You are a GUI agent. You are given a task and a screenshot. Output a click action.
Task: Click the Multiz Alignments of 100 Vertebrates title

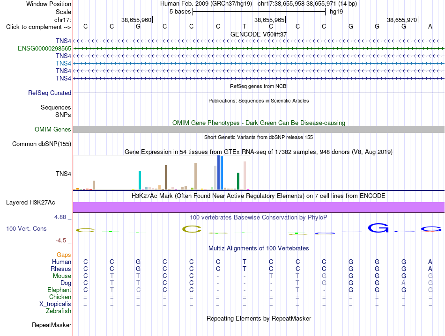tap(259, 248)
